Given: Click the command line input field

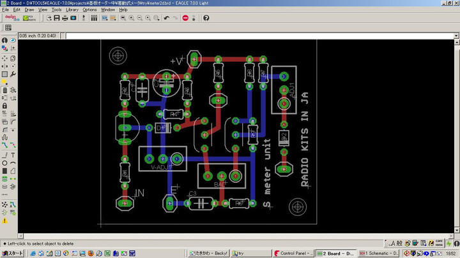Looking at the screenshot, I should (256, 36).
